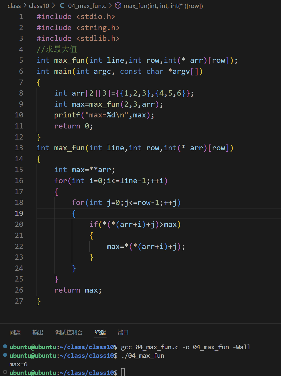Viewport: 281px width, 376px height.
Task: Click the 'if(*(*(arr+i)+j)>max)' condition
Action: click(135, 224)
